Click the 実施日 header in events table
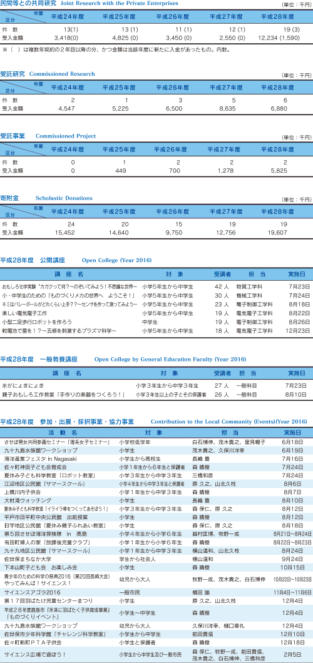The image size is (313, 663). point(293,433)
